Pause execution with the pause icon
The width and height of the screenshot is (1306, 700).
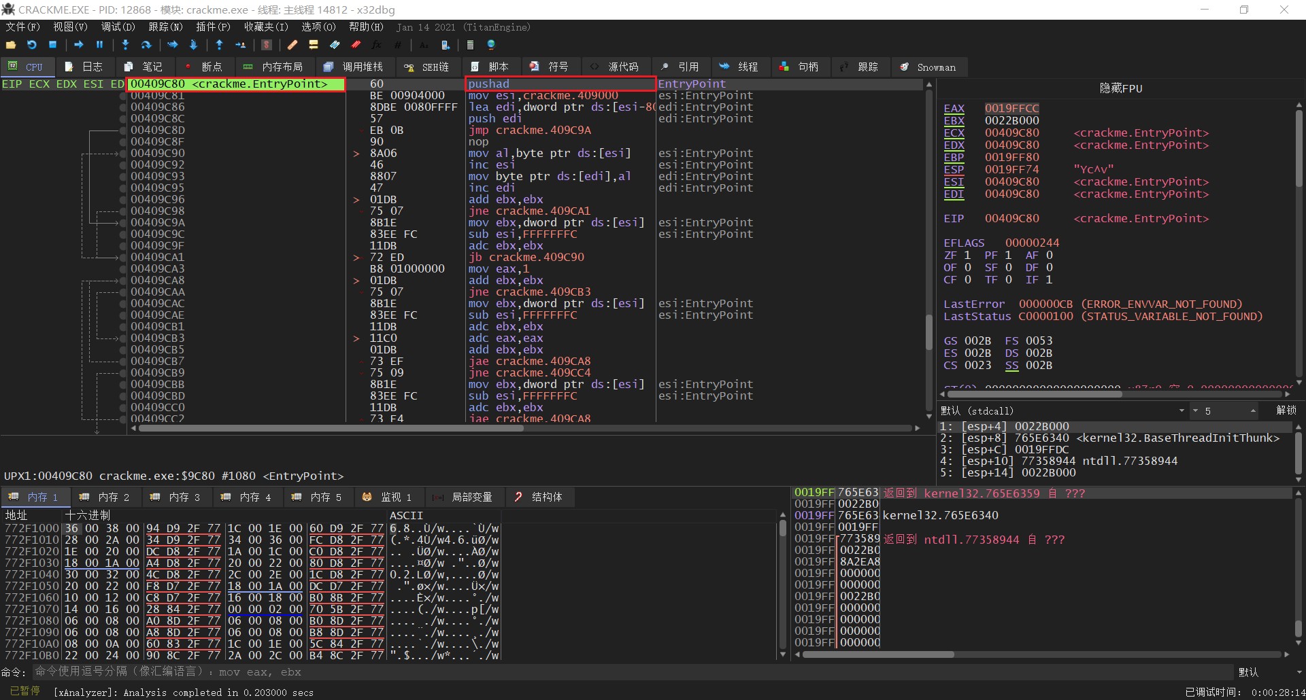coord(99,45)
